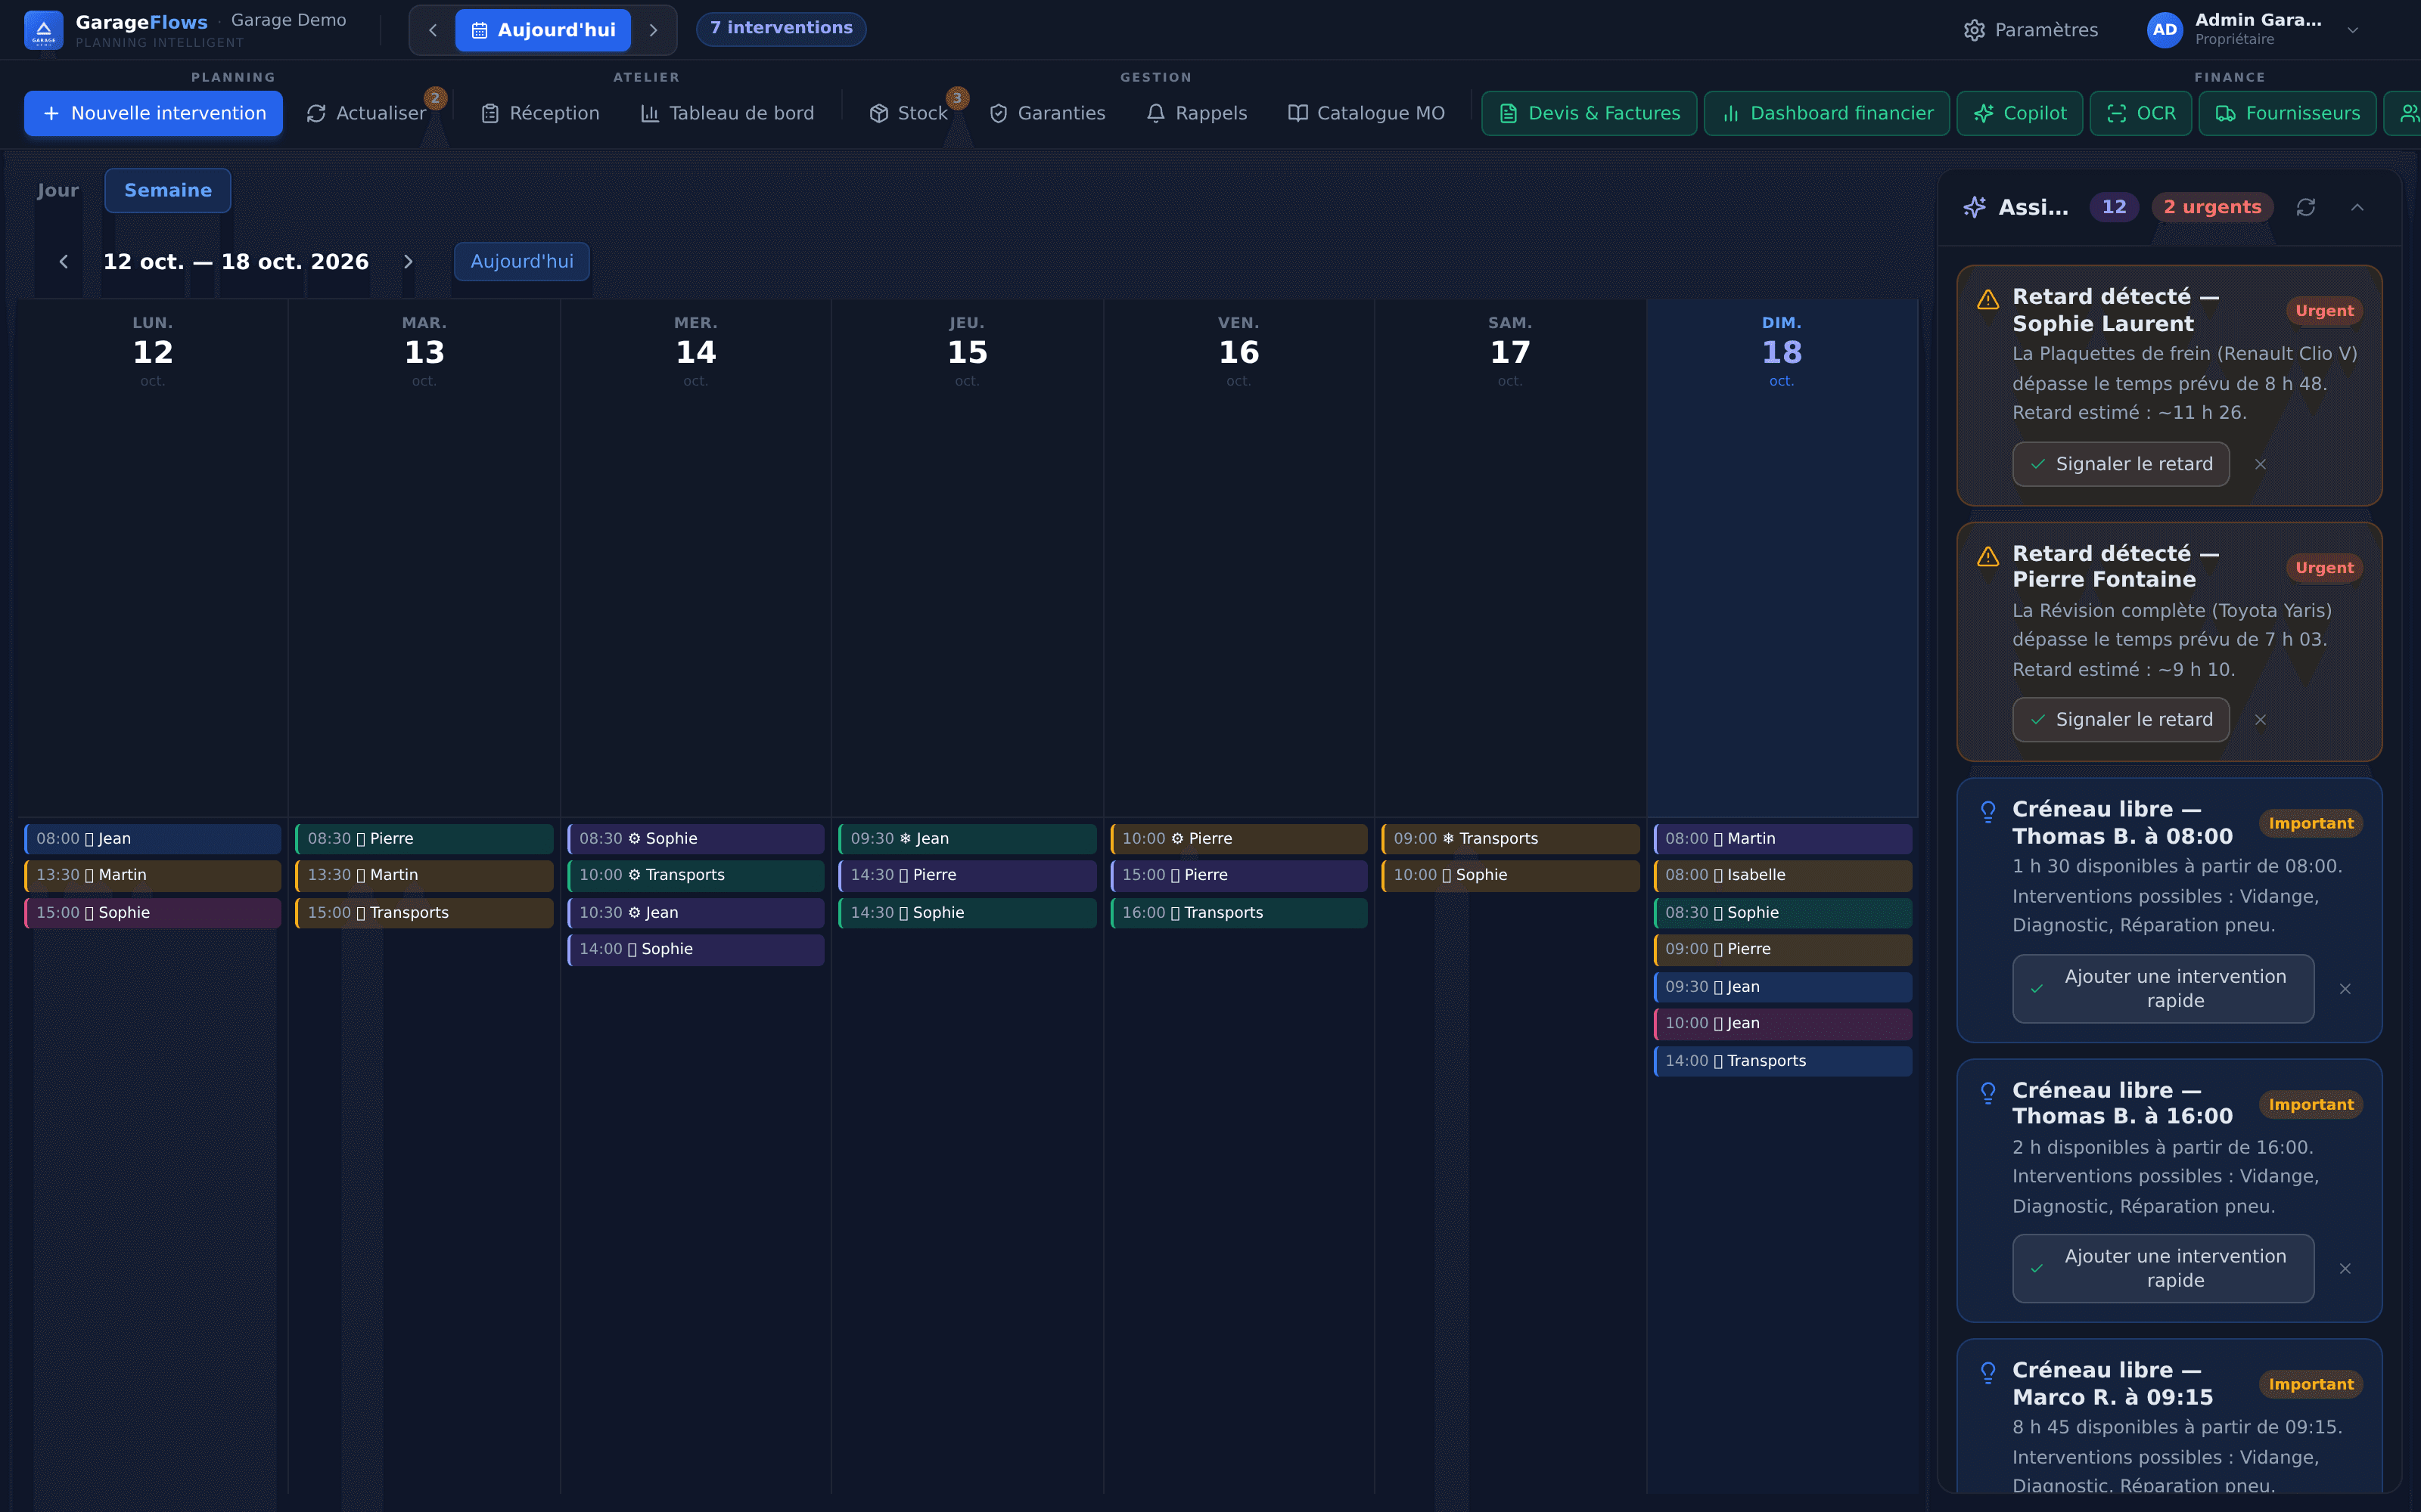
Task: Open Paramètres gear settings
Action: point(2031,30)
